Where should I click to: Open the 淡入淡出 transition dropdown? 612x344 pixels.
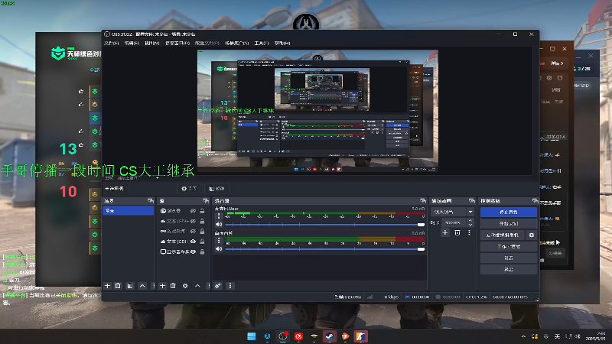tap(452, 212)
